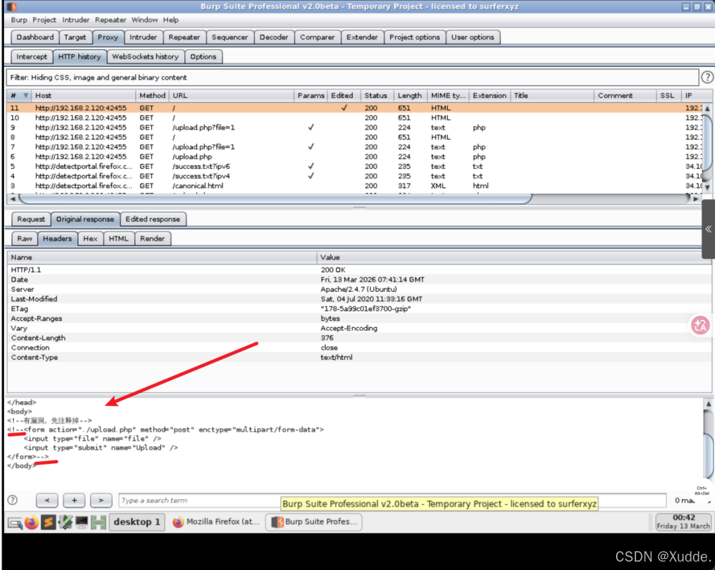
Task: Open the Burp menu
Action: (x=19, y=19)
